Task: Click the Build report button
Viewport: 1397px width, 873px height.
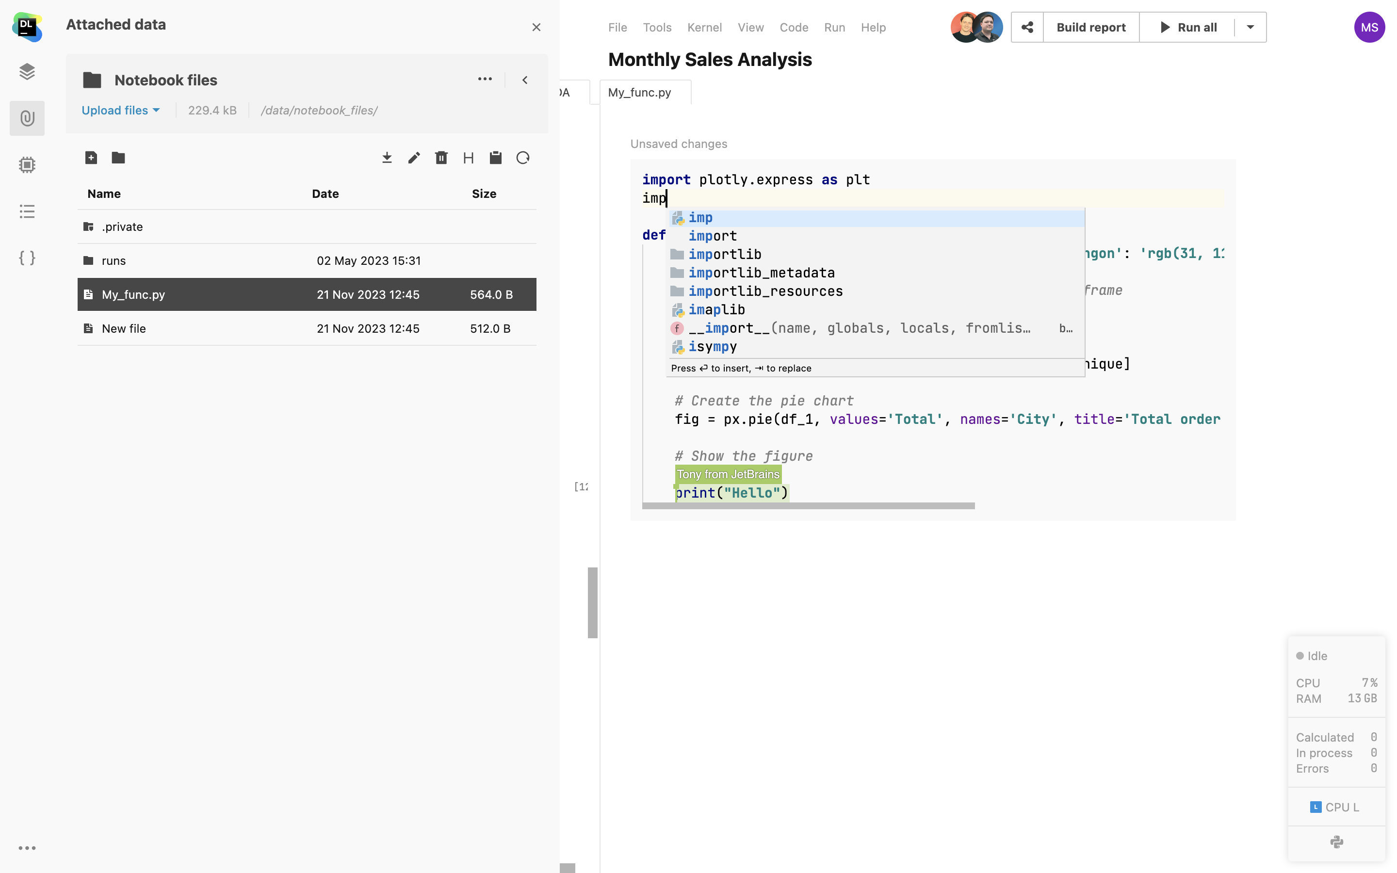Action: click(1090, 27)
